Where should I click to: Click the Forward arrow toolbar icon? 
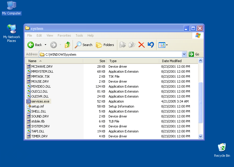(x=53, y=45)
